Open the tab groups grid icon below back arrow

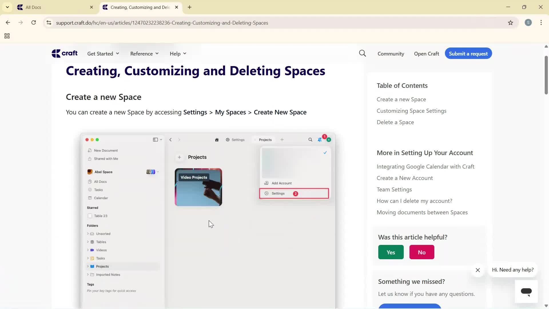(7, 36)
